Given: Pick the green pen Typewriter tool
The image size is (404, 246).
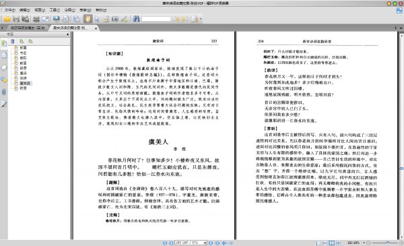Looking at the screenshot, I should point(124,19).
